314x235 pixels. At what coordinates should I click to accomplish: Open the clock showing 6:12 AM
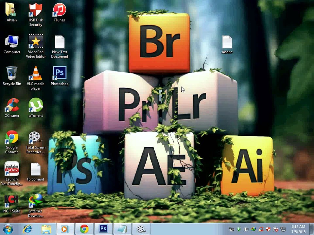[298, 229]
